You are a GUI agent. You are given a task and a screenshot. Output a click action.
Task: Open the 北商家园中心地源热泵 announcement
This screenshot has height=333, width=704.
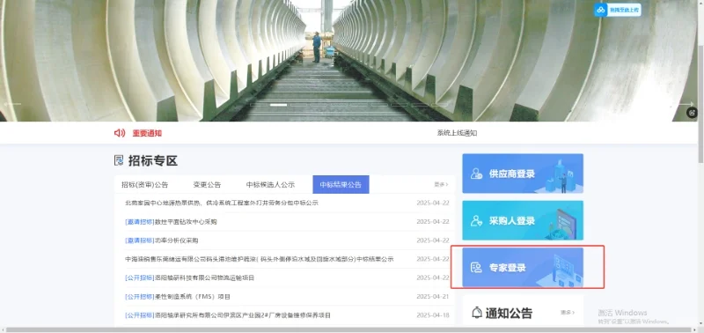pos(222,203)
